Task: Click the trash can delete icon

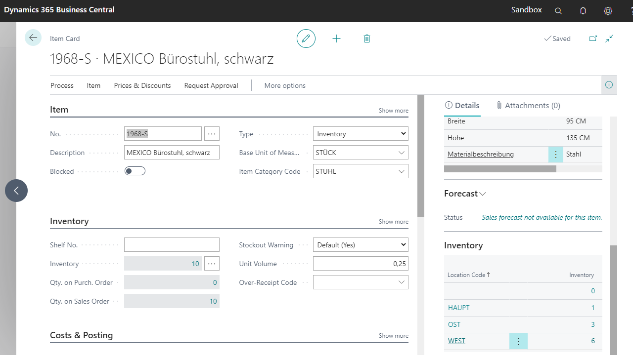Action: 367,39
